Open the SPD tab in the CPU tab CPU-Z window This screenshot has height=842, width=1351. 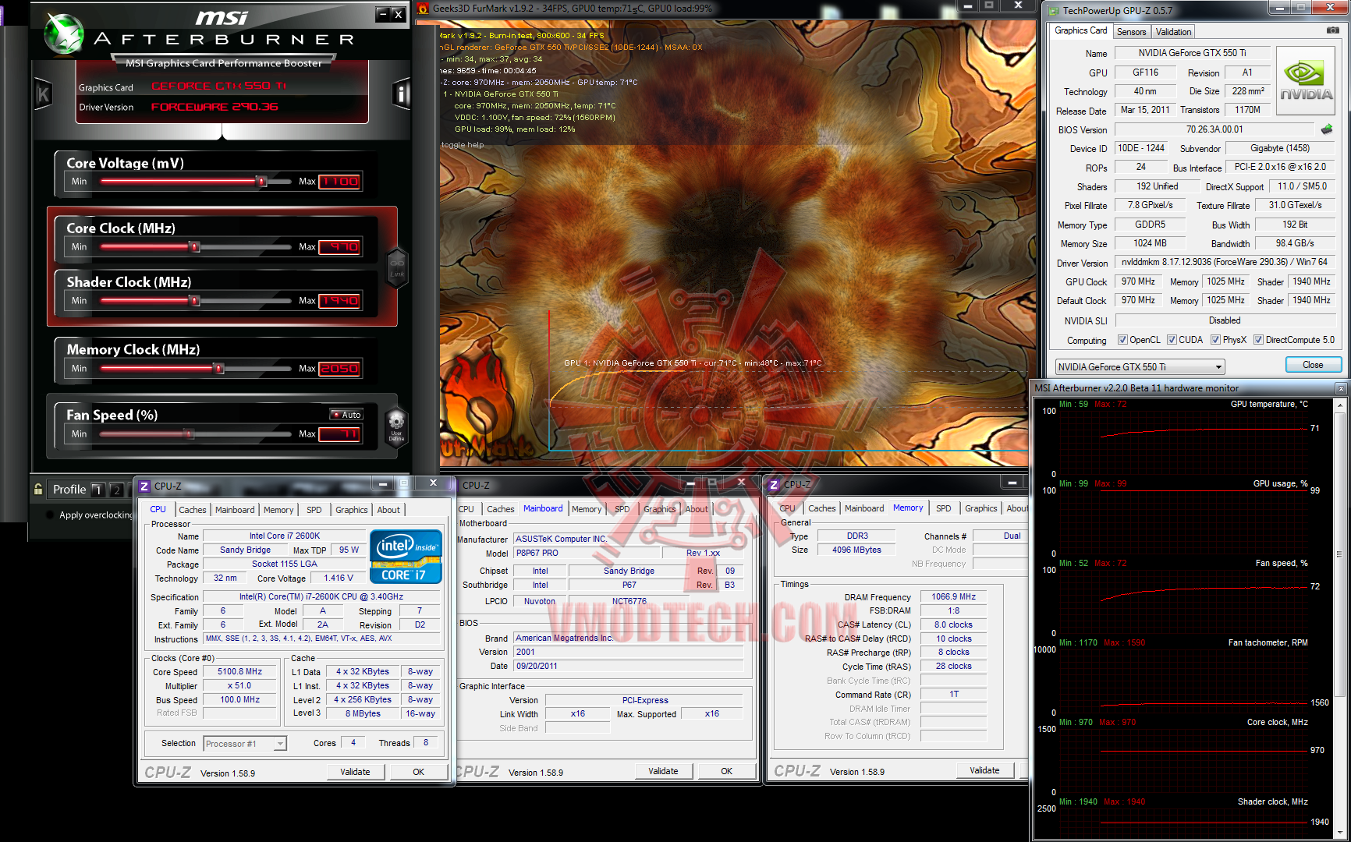click(x=314, y=510)
